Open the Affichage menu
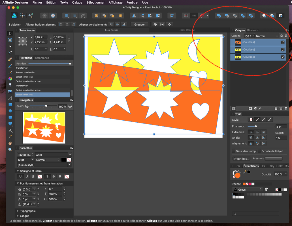The height and width of the screenshot is (226, 292). (116, 3)
